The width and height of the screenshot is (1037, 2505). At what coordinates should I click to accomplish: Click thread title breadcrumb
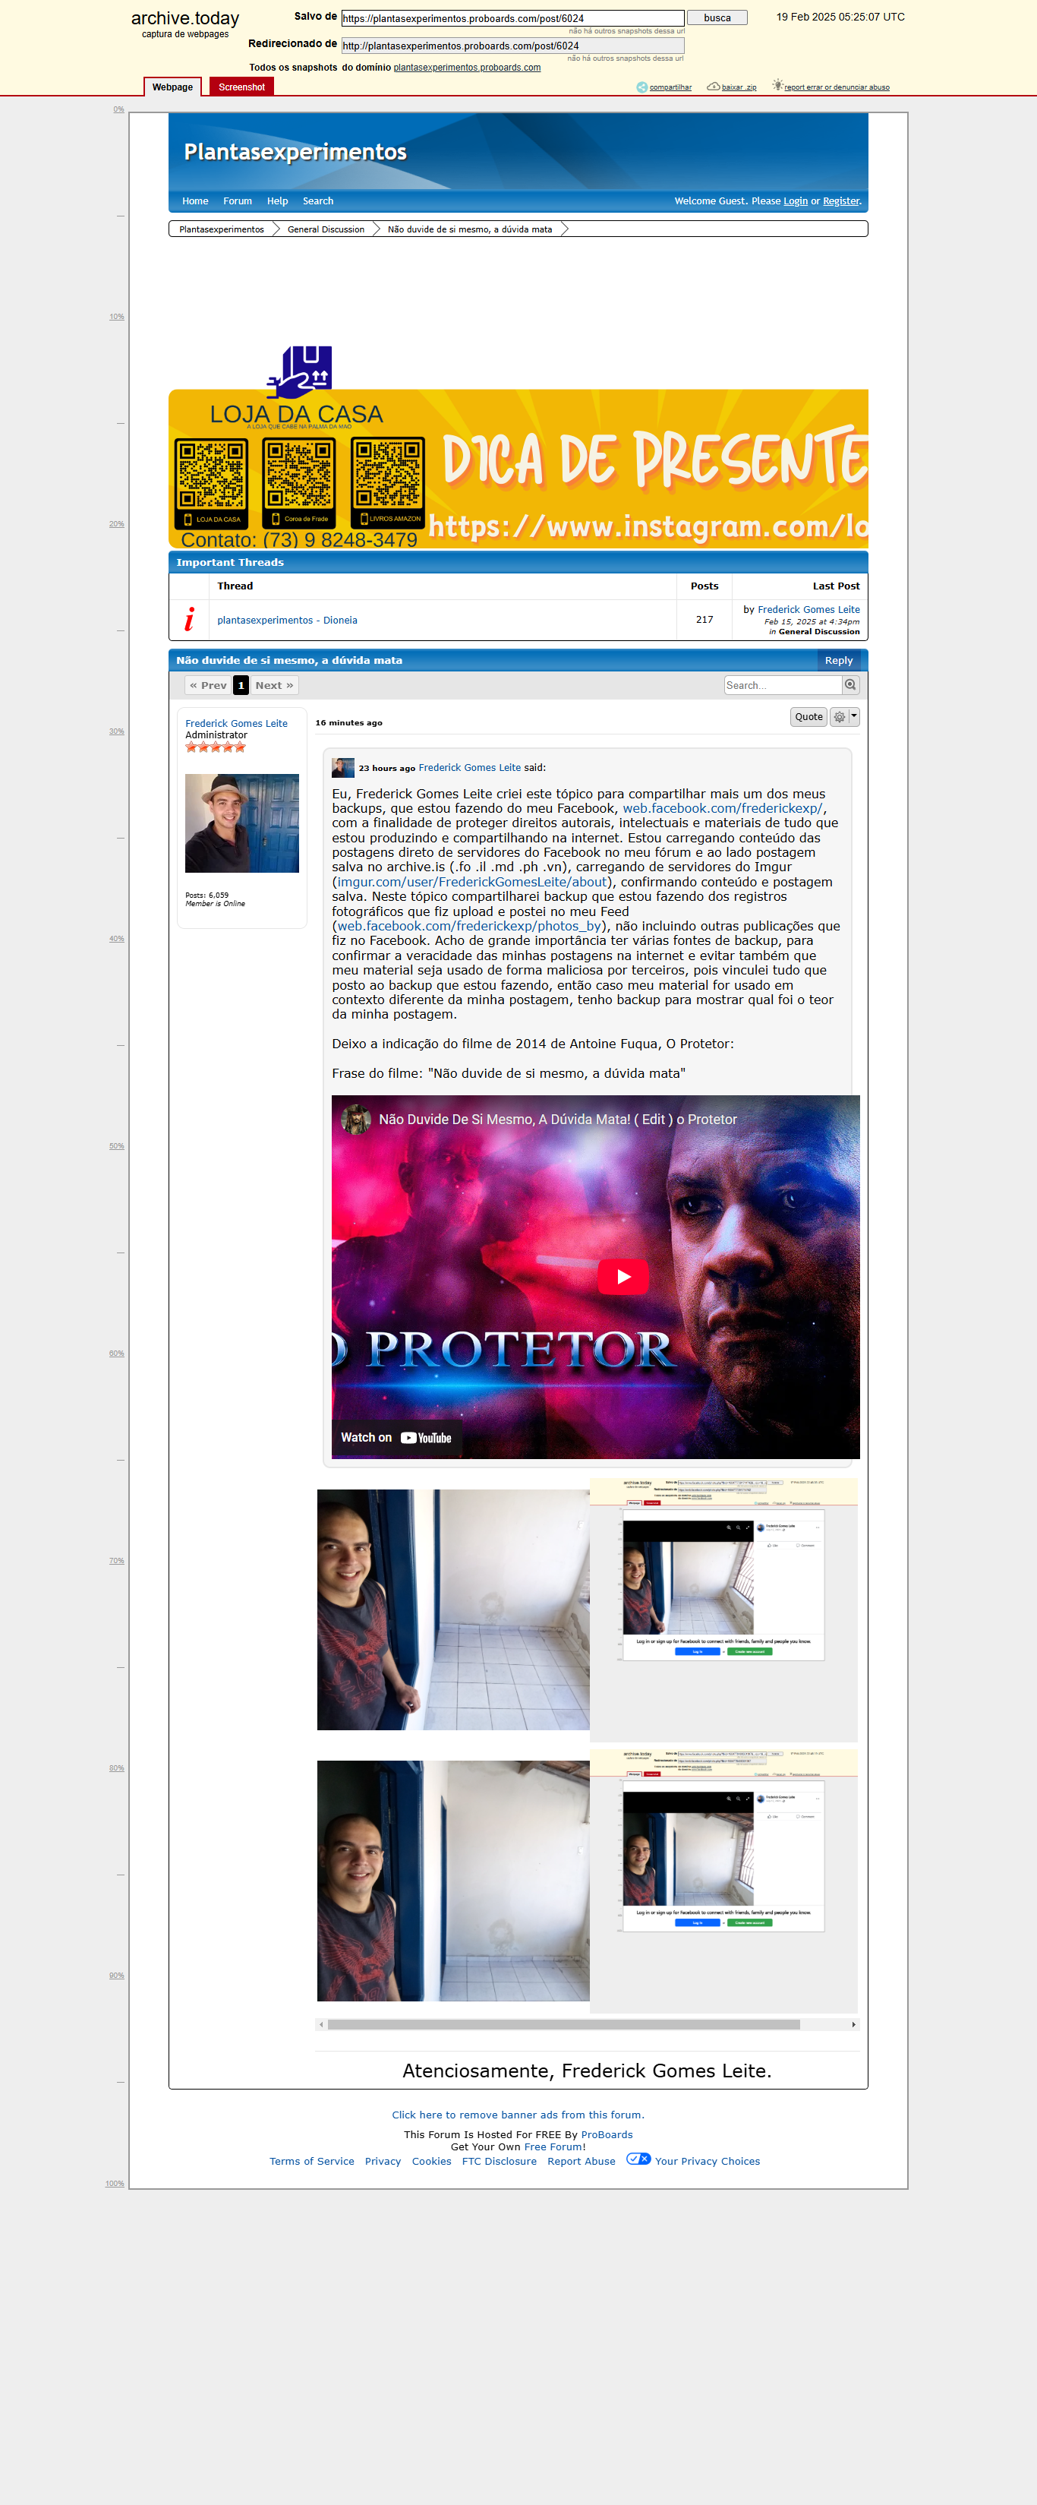pos(469,229)
